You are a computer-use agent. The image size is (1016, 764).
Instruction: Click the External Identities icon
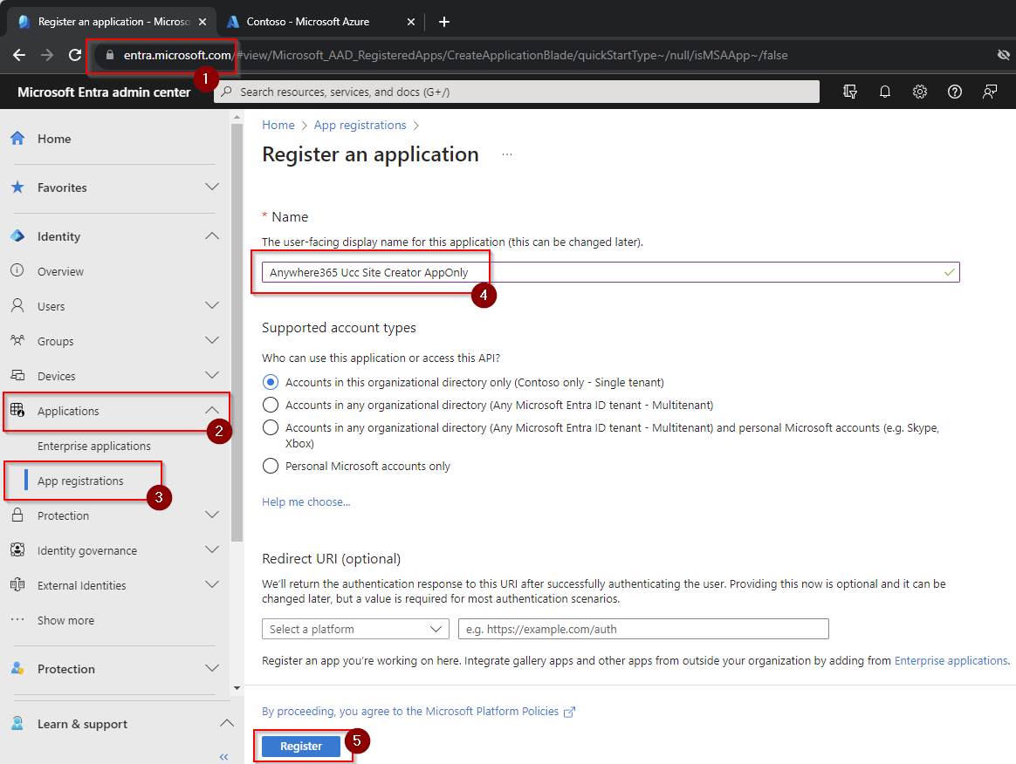[x=17, y=584]
